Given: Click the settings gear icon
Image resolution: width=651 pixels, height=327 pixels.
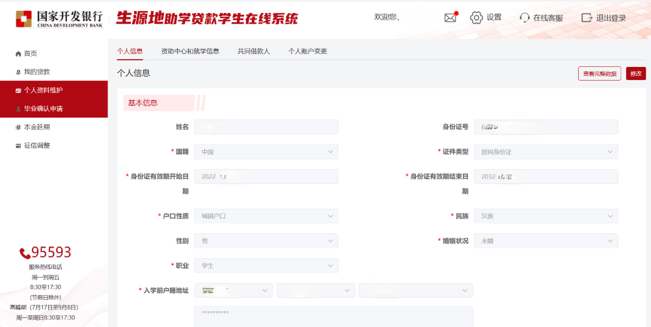Looking at the screenshot, I should [x=477, y=18].
